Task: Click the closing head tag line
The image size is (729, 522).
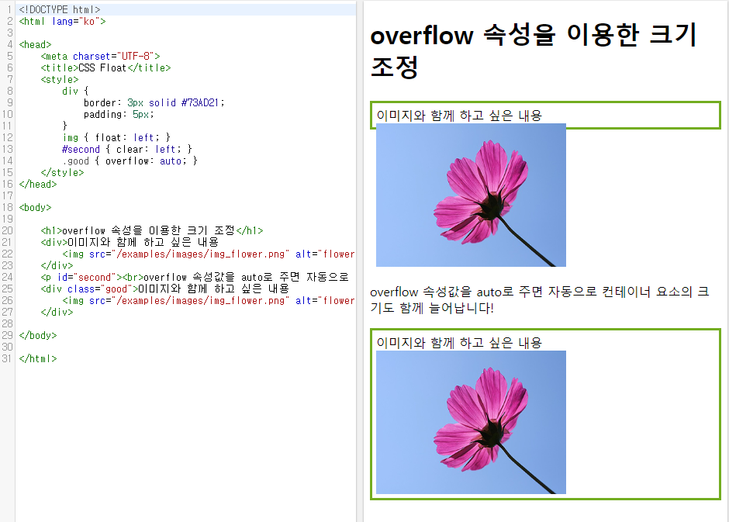Action: tap(38, 184)
